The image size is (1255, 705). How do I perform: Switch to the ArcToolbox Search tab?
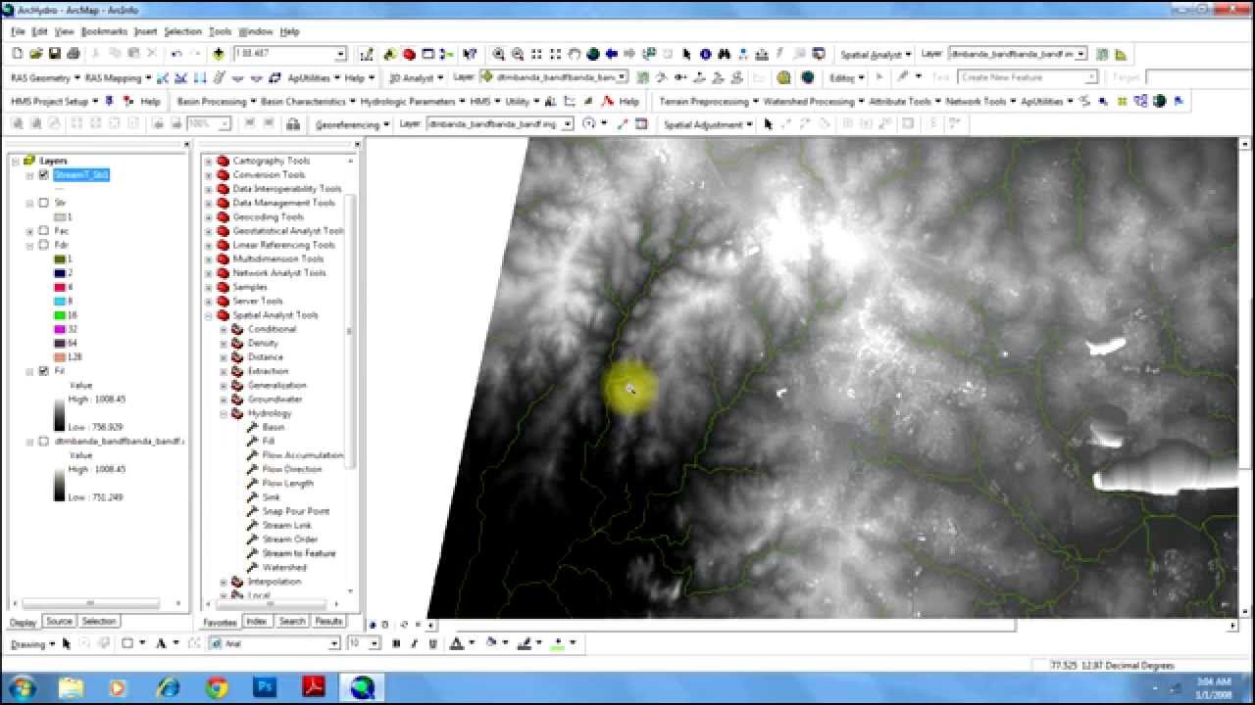[x=292, y=622]
